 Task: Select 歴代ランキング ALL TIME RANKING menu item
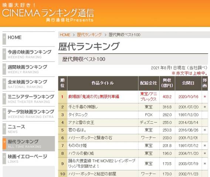(x=29, y=144)
